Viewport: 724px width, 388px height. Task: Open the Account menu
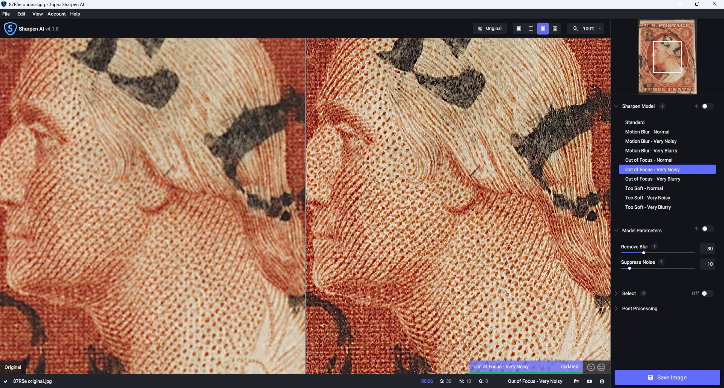click(57, 14)
